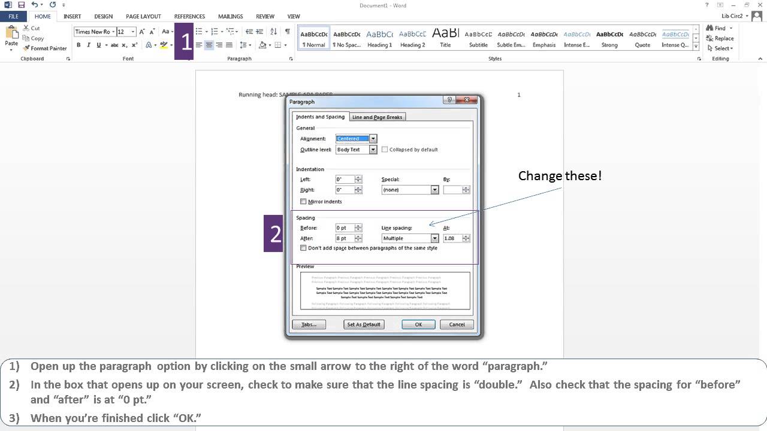767x431 pixels.
Task: Open the Alignment dropdown in Paragraph dialog
Action: [373, 139]
